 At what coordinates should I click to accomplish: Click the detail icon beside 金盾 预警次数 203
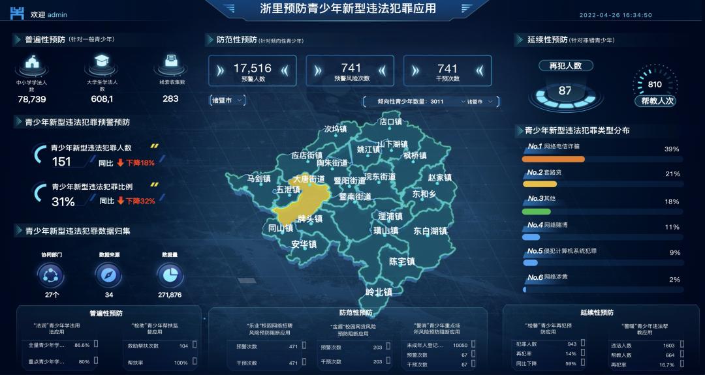389,346
